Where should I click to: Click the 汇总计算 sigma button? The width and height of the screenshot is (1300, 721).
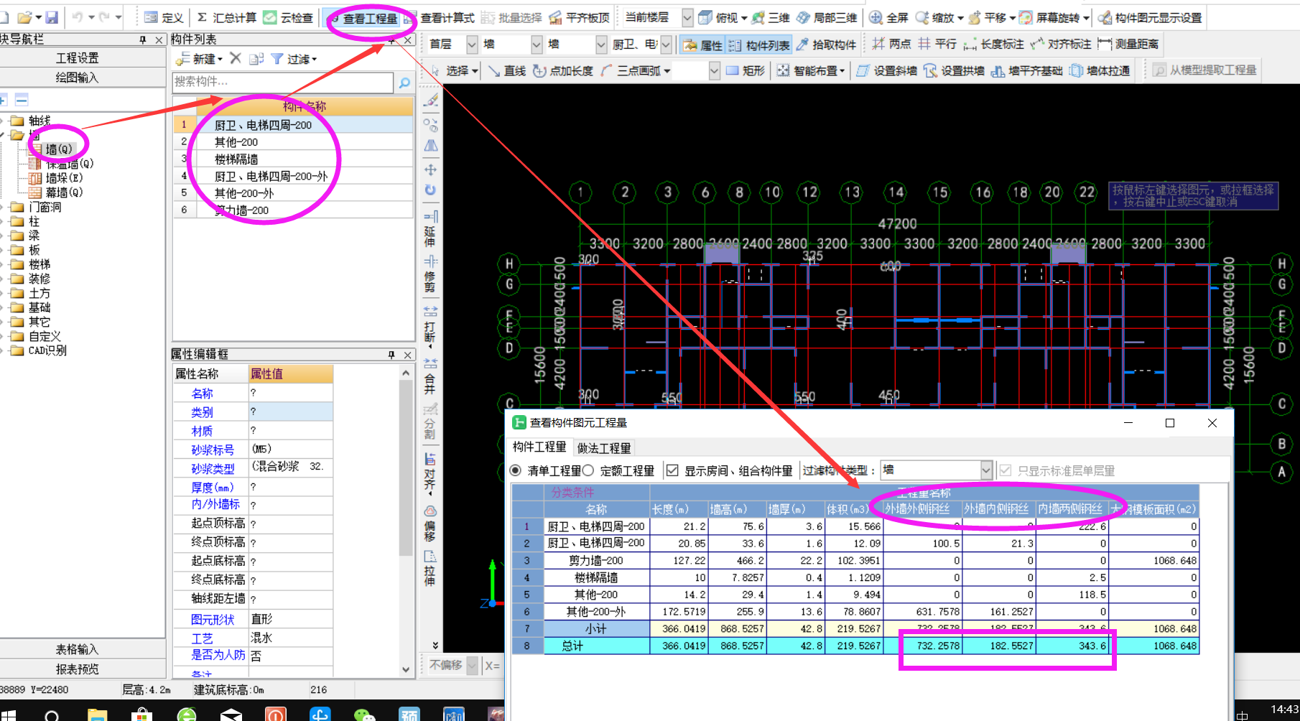226,17
